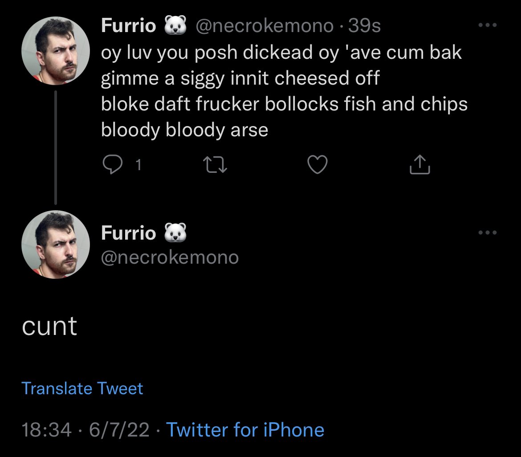Click the Furrio display name in the top tweet
The height and width of the screenshot is (457, 521).
tap(128, 26)
